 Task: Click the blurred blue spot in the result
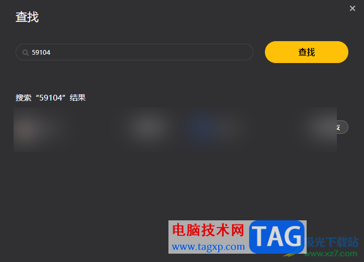[202, 128]
